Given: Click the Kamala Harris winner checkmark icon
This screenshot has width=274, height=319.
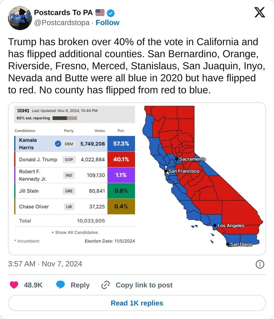Looking at the screenshot, I should [x=57, y=144].
